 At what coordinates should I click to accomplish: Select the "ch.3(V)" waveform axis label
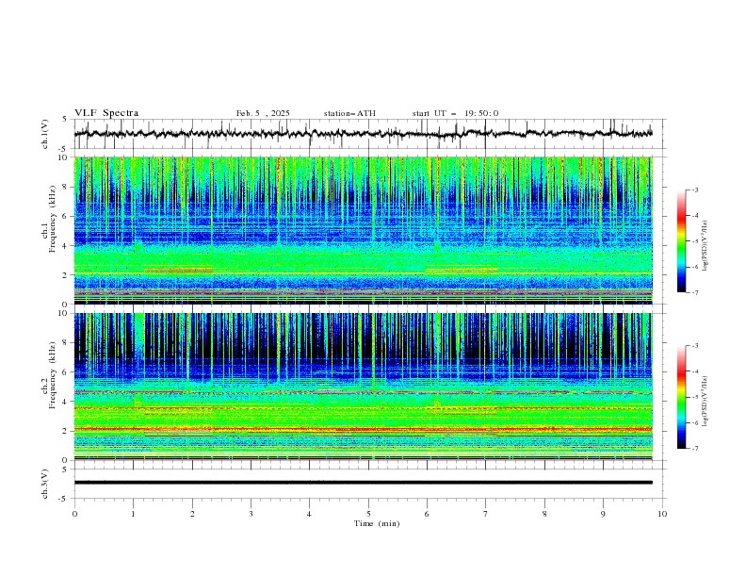(45, 484)
